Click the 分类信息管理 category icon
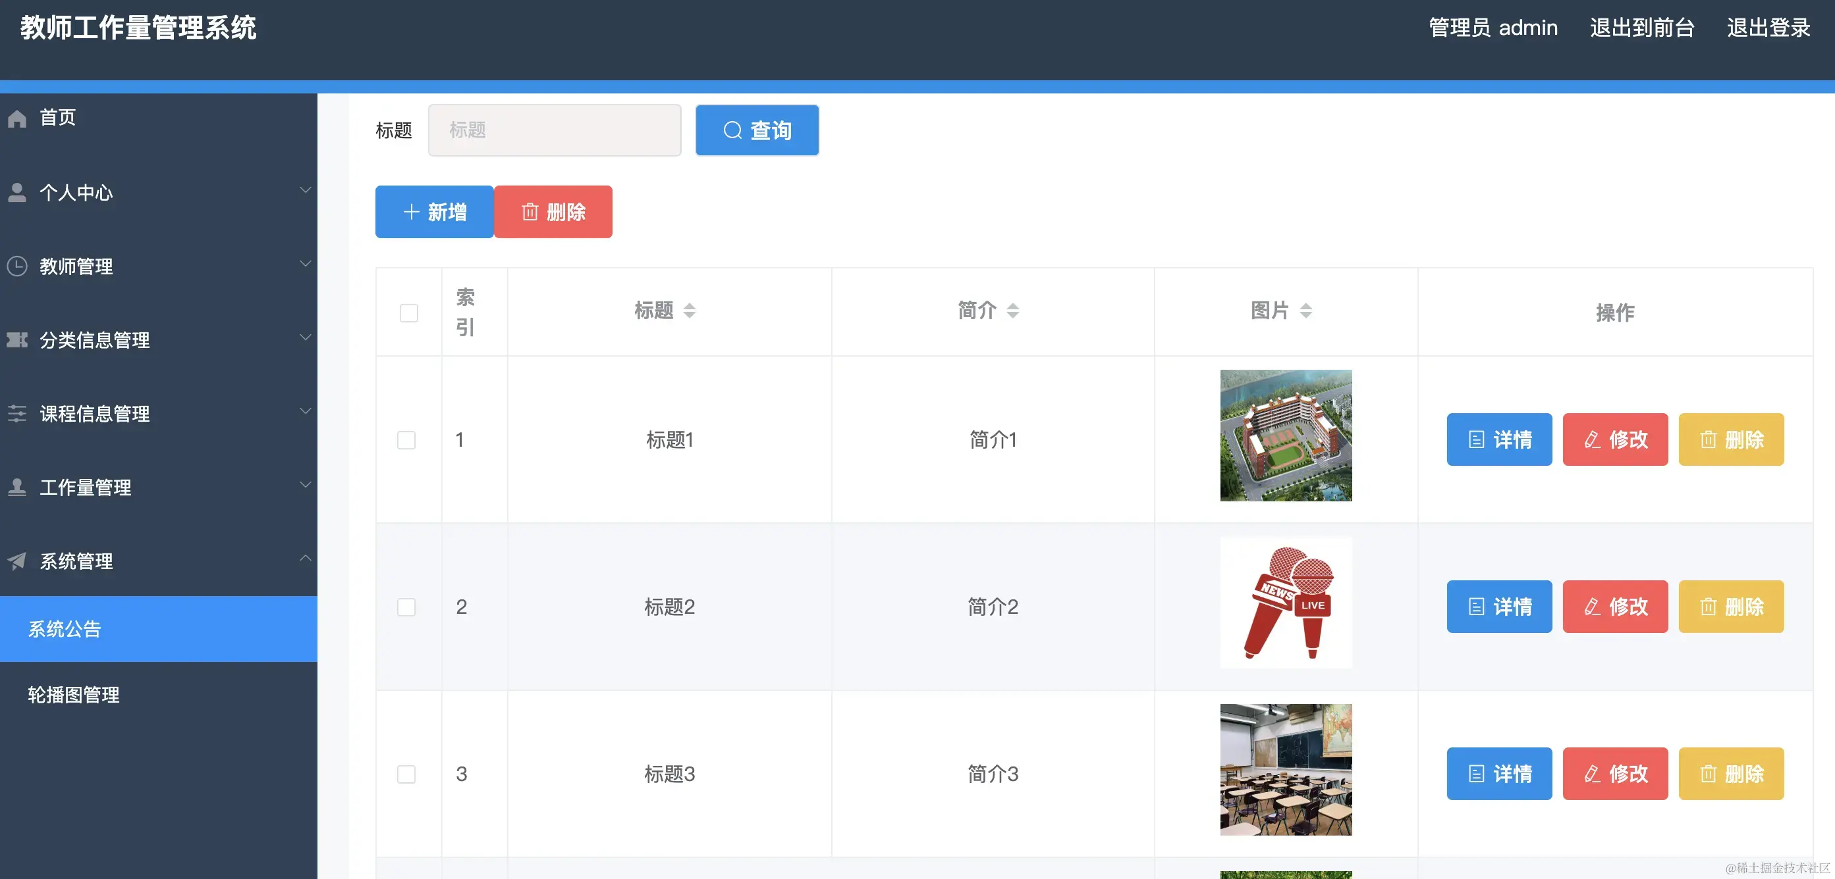The width and height of the screenshot is (1835, 879). tap(17, 339)
